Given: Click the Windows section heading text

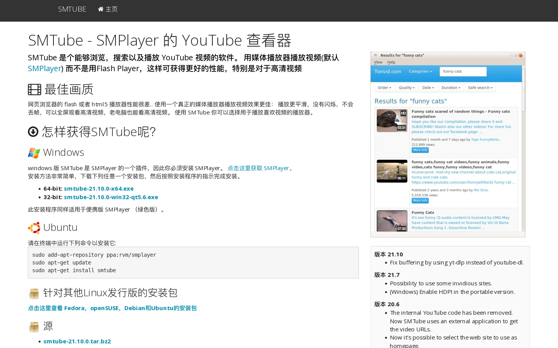Looking at the screenshot, I should tap(64, 153).
